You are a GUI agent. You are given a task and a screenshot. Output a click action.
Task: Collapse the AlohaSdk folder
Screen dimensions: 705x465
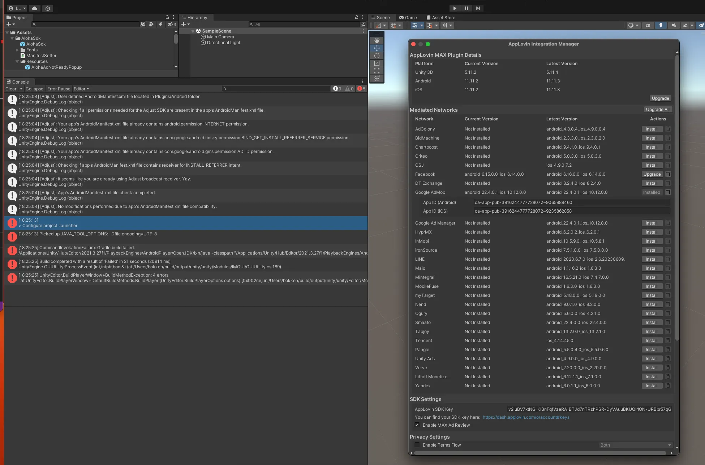[12, 38]
